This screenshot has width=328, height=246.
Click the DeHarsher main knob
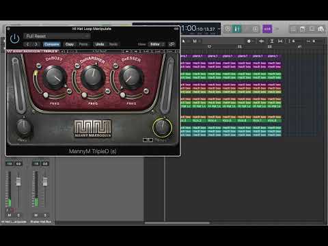tap(93, 77)
